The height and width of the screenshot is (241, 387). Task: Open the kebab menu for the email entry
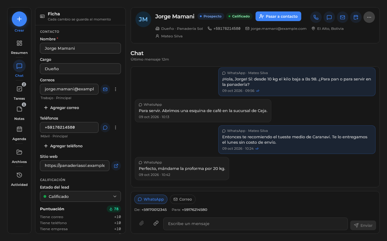point(115,89)
